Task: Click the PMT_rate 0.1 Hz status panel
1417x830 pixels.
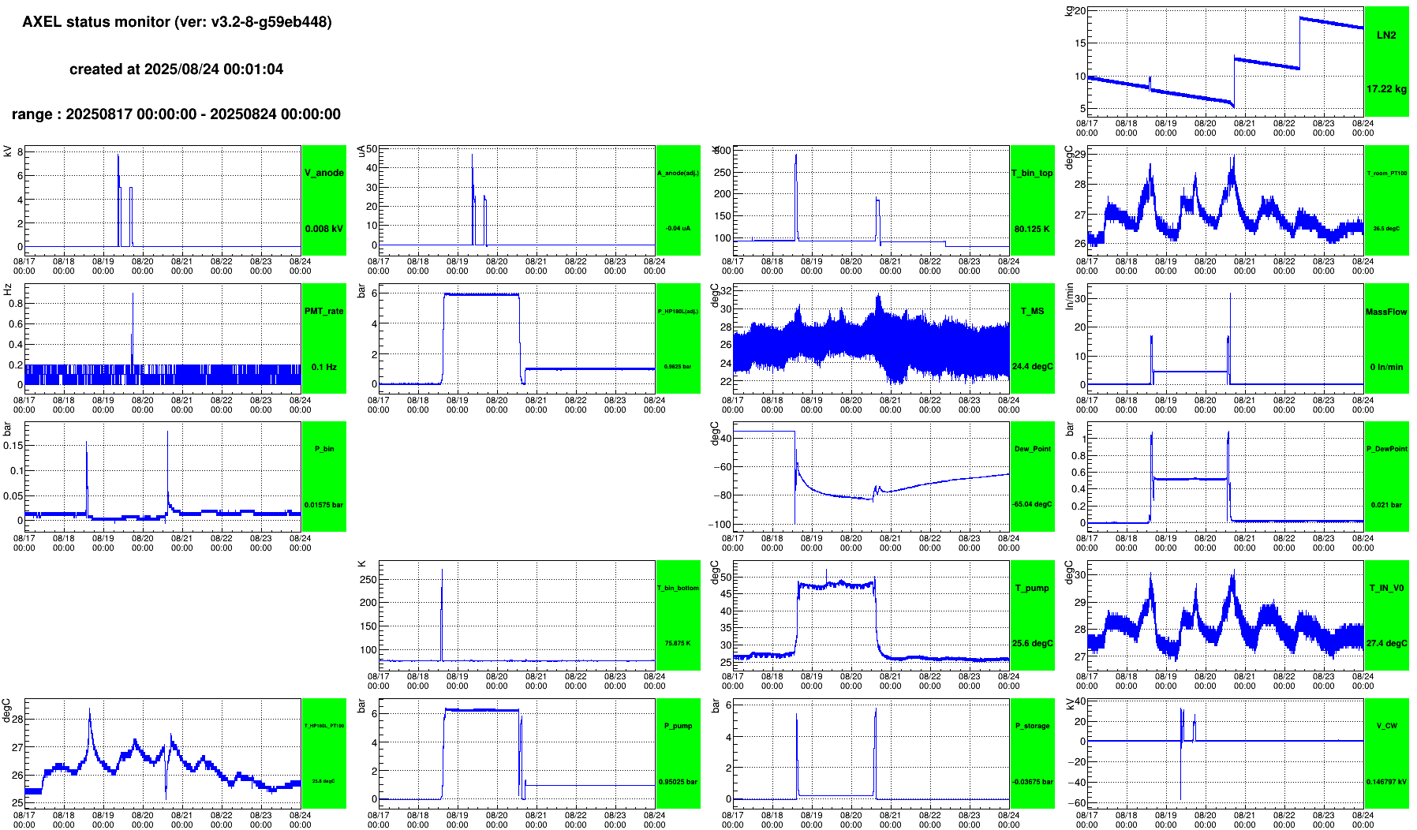Action: (x=324, y=338)
